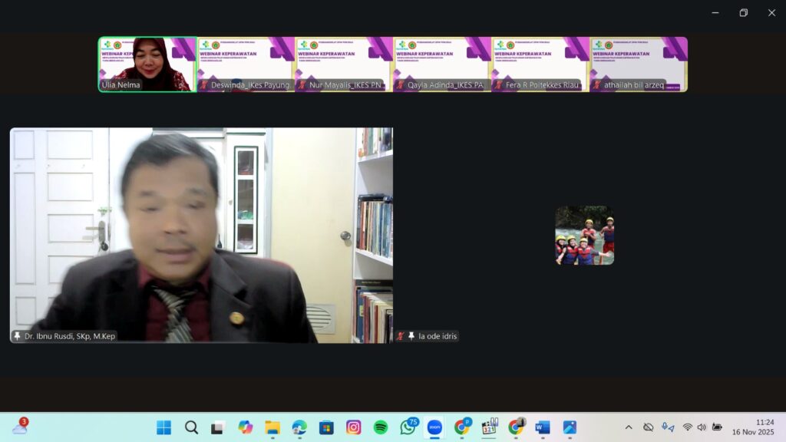Screen dimensions: 786x442
Task: Open WhatsApp in the taskbar
Action: point(408,427)
